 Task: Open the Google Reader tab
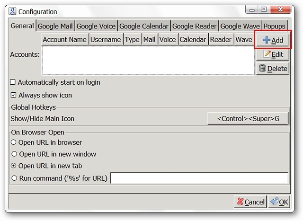pyautogui.click(x=195, y=26)
